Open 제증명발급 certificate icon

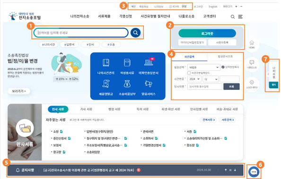pyautogui.click(x=106, y=84)
